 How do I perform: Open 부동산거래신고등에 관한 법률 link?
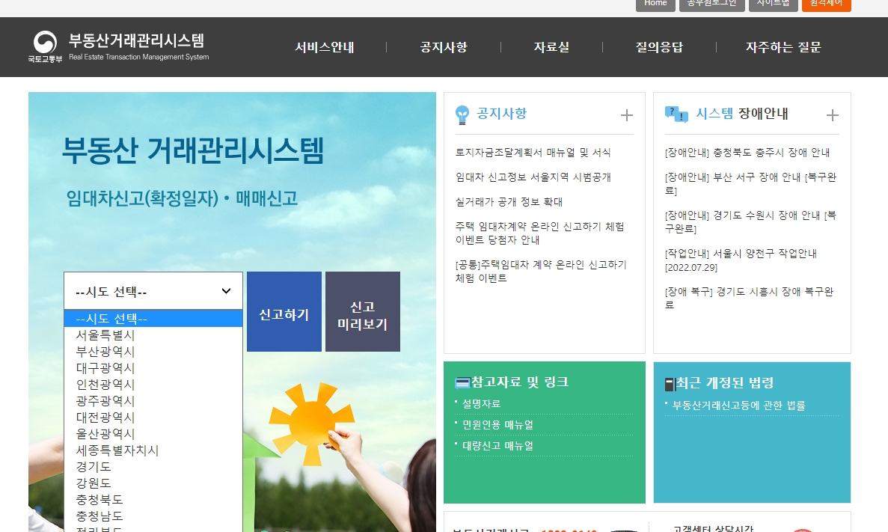pyautogui.click(x=738, y=406)
